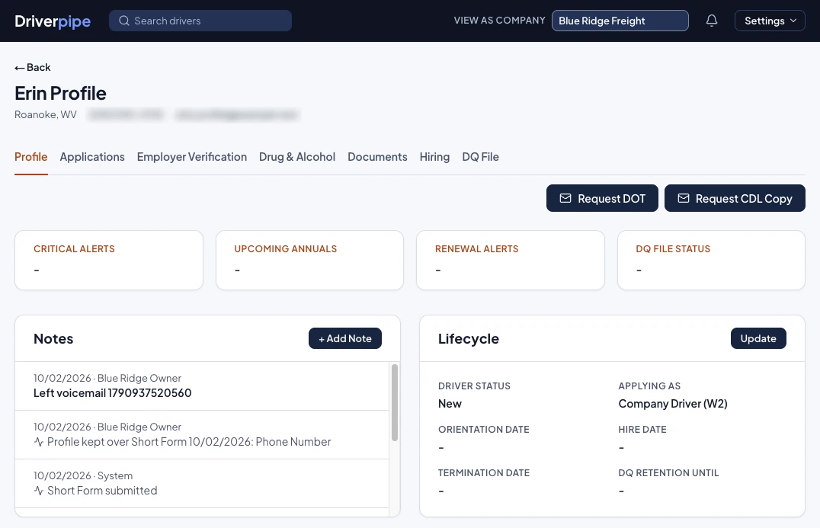The image size is (820, 528).
Task: Click the Applying As label
Action: click(649, 386)
